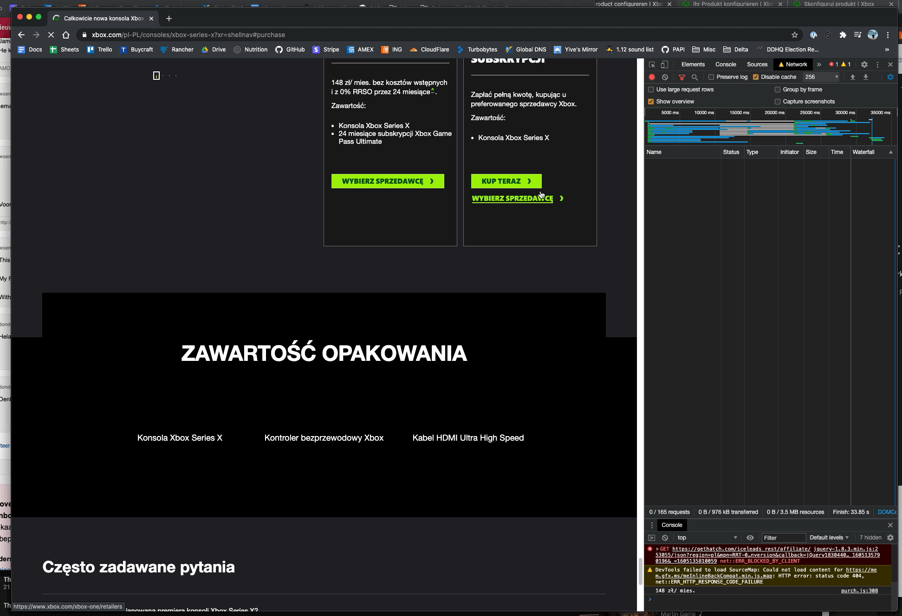The image size is (902, 616).
Task: Open the home page via the house icon
Action: point(66,35)
